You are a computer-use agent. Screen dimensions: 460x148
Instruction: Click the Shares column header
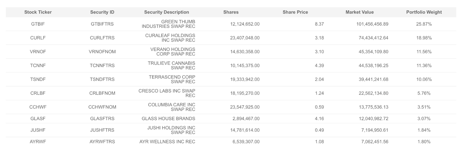click(x=231, y=12)
